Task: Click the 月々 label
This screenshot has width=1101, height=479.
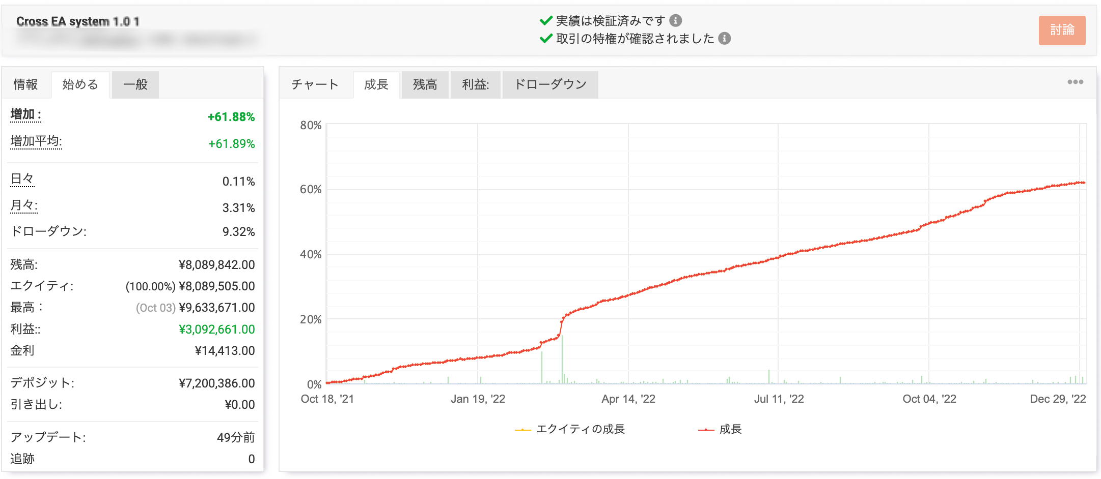Action: (24, 205)
